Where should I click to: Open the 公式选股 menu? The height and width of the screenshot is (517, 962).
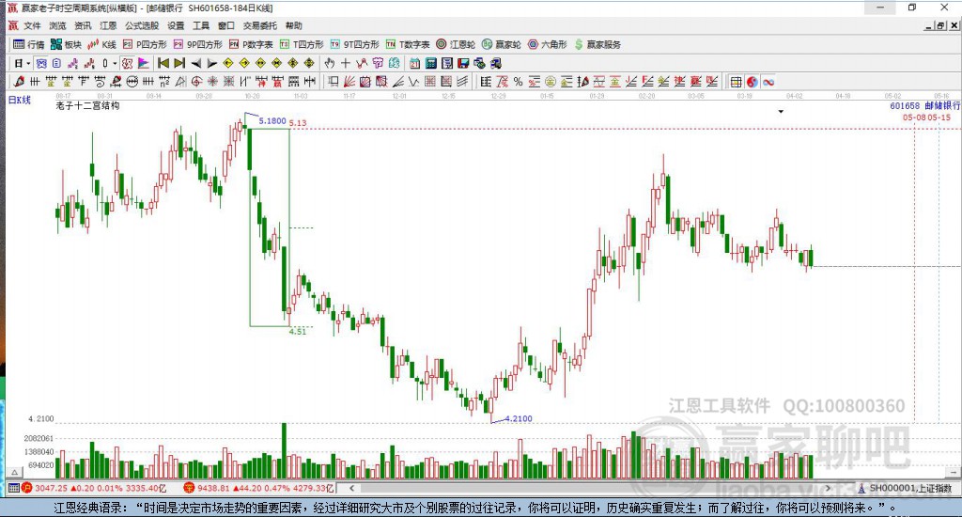(142, 25)
